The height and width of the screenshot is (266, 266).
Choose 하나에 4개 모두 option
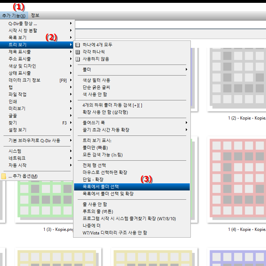point(132,45)
